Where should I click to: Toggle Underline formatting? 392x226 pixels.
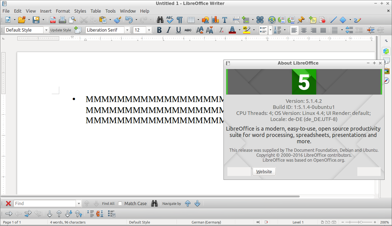coord(178,30)
